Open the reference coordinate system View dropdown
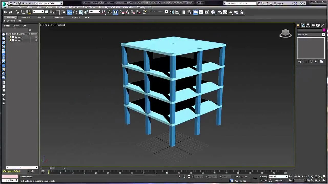This screenshot has width=328, height=184. [x=95, y=12]
